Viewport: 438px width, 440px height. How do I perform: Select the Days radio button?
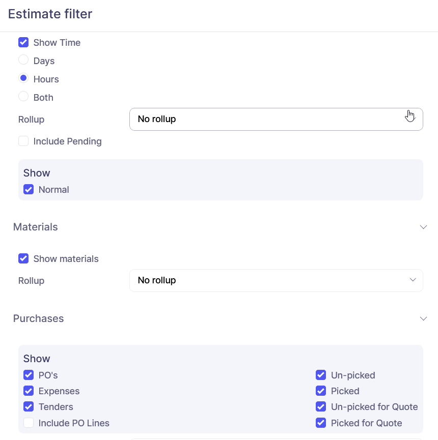(x=23, y=60)
